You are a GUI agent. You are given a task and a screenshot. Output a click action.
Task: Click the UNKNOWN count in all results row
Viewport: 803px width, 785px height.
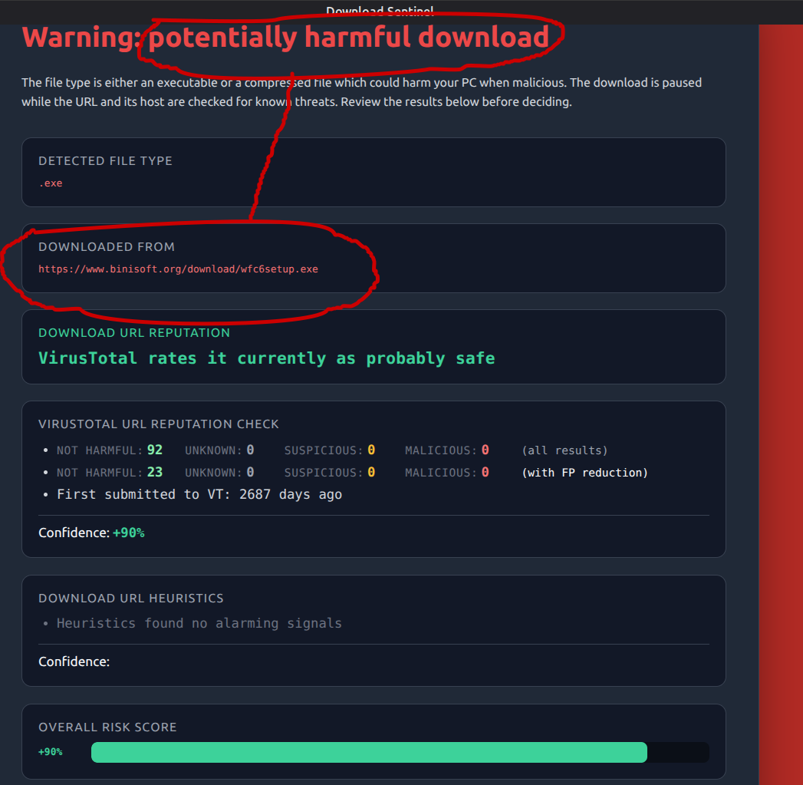(250, 450)
